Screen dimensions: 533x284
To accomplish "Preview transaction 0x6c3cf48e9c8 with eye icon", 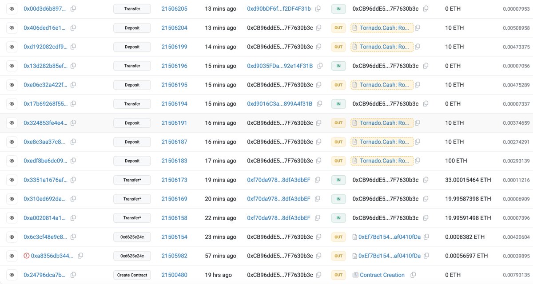I will [12, 237].
